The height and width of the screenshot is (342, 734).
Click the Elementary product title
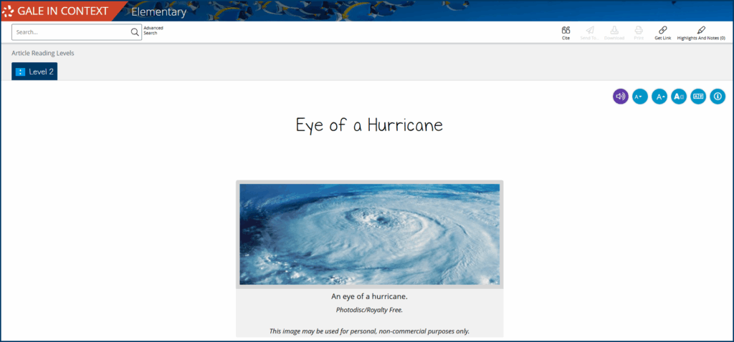pyautogui.click(x=158, y=11)
